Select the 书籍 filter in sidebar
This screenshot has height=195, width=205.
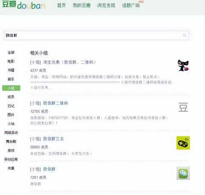11,70
